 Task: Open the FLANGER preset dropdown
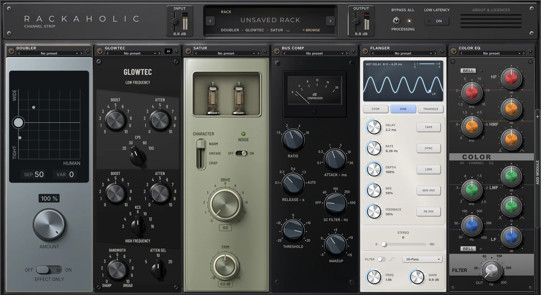click(403, 53)
